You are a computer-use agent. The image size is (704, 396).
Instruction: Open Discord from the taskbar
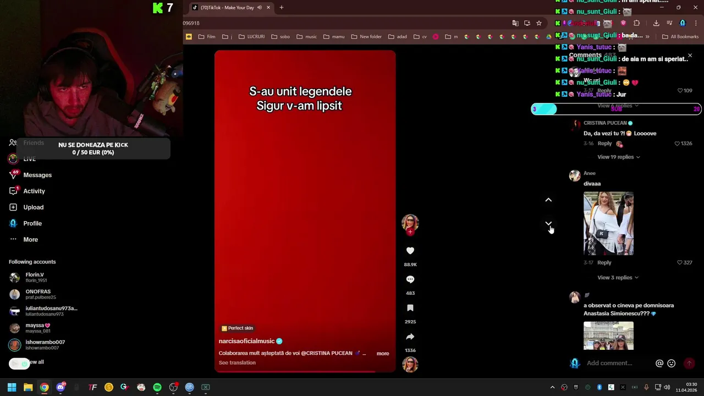[x=61, y=387]
